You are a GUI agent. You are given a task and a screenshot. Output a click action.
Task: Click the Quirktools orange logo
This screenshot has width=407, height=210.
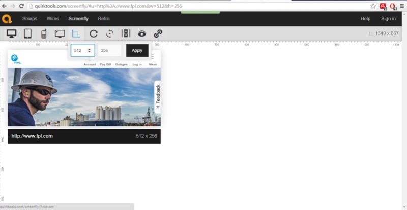7,19
